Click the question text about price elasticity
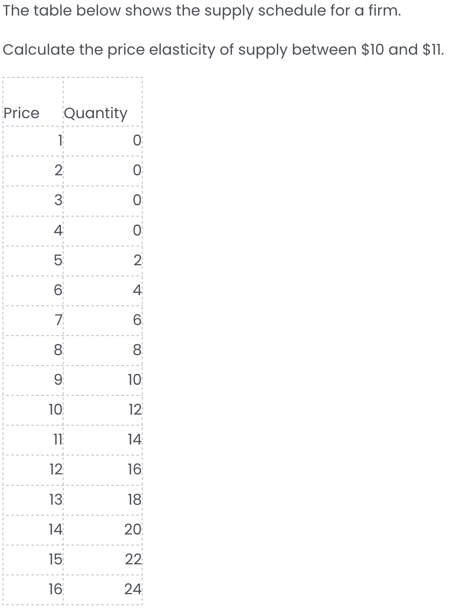Viewport: 451px width, 609px height. 223,50
